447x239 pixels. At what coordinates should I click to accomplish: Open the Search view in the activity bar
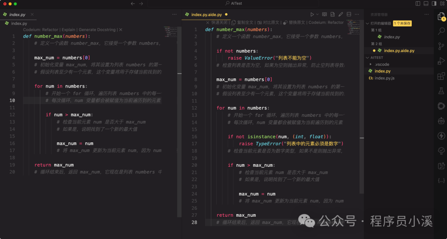click(441, 31)
